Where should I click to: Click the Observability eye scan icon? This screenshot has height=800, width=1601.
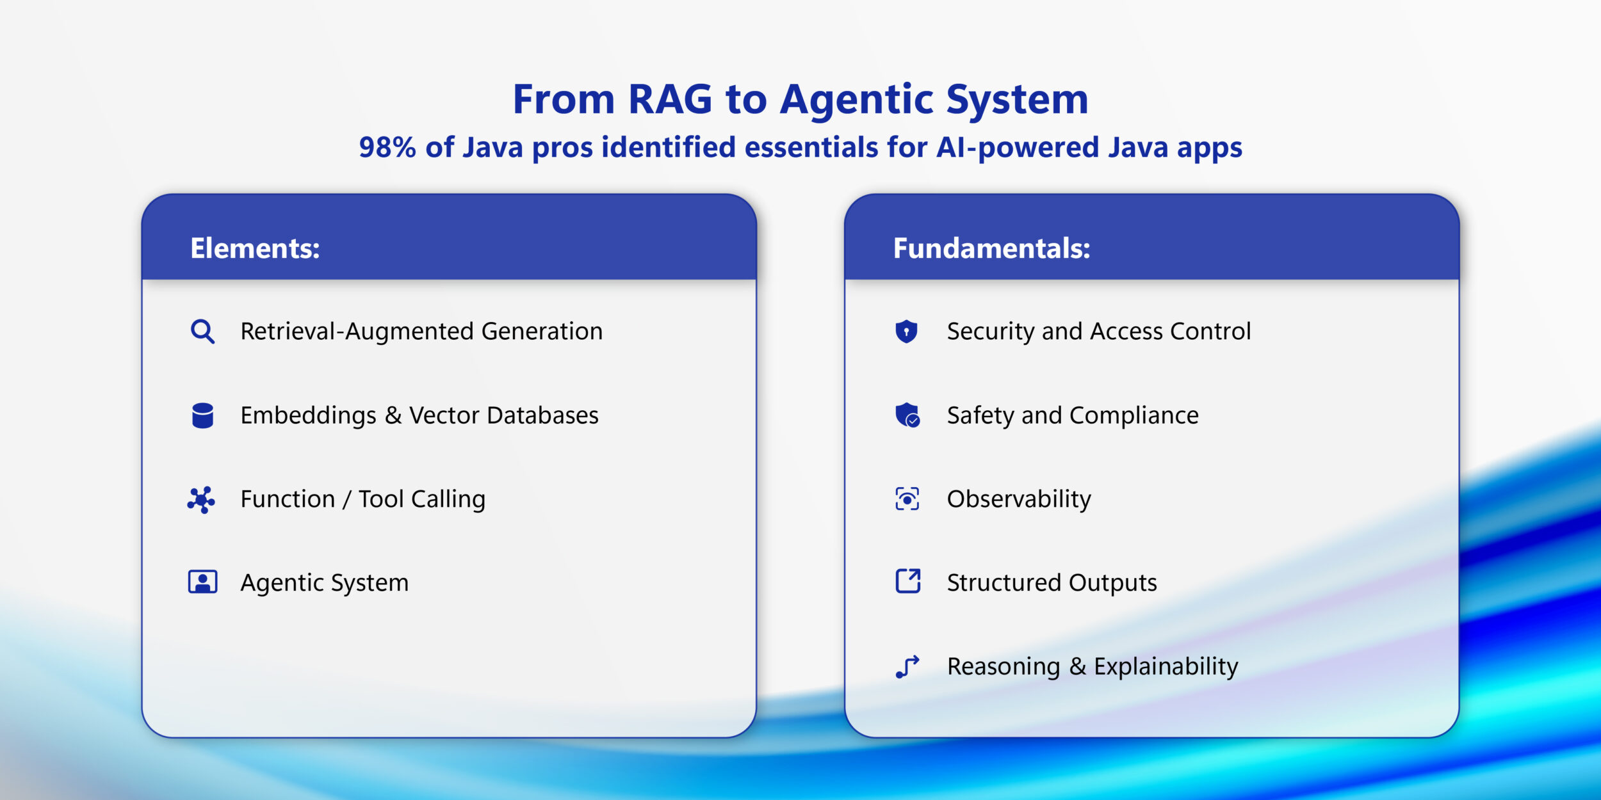pyautogui.click(x=907, y=499)
